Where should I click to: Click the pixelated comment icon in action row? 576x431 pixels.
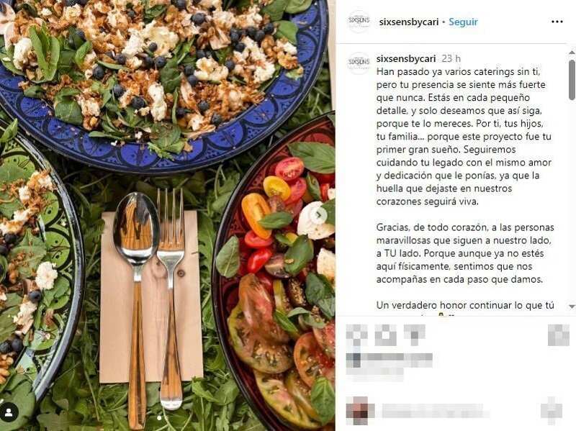pyautogui.click(x=386, y=335)
